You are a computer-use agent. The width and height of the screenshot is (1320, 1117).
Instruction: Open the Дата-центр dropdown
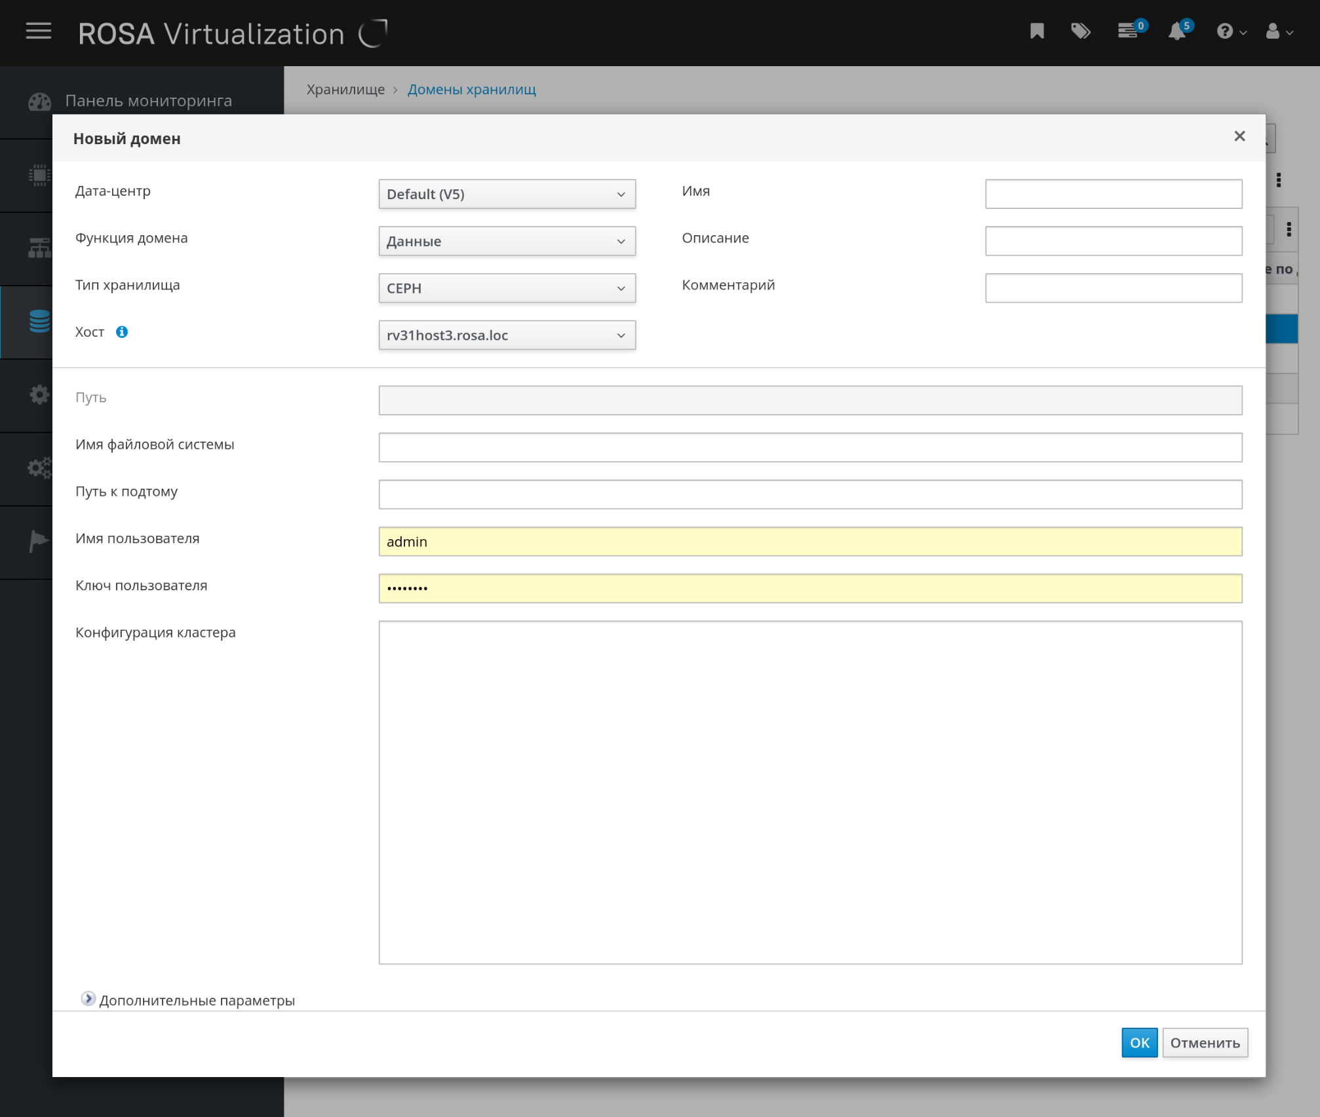[x=507, y=195]
